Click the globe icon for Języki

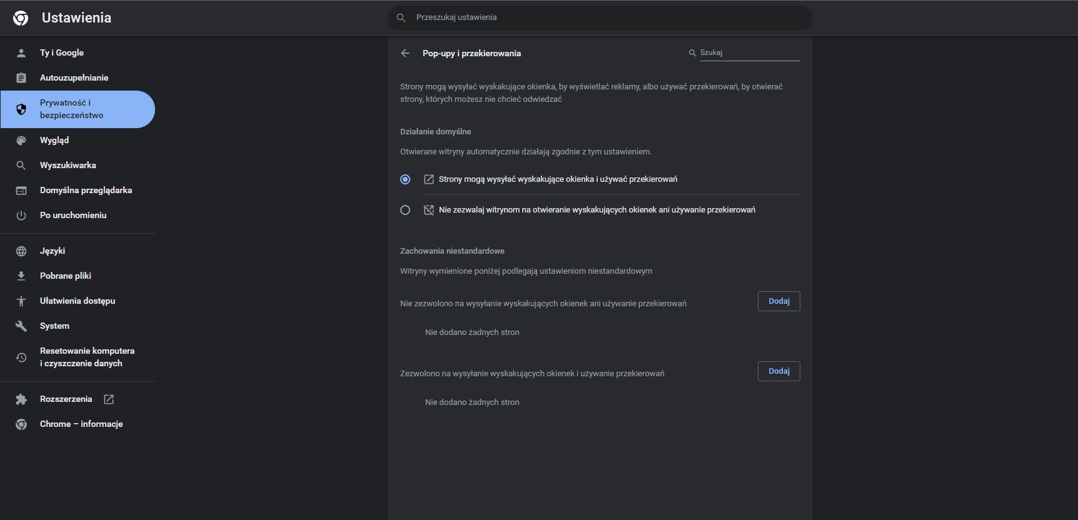(x=21, y=251)
